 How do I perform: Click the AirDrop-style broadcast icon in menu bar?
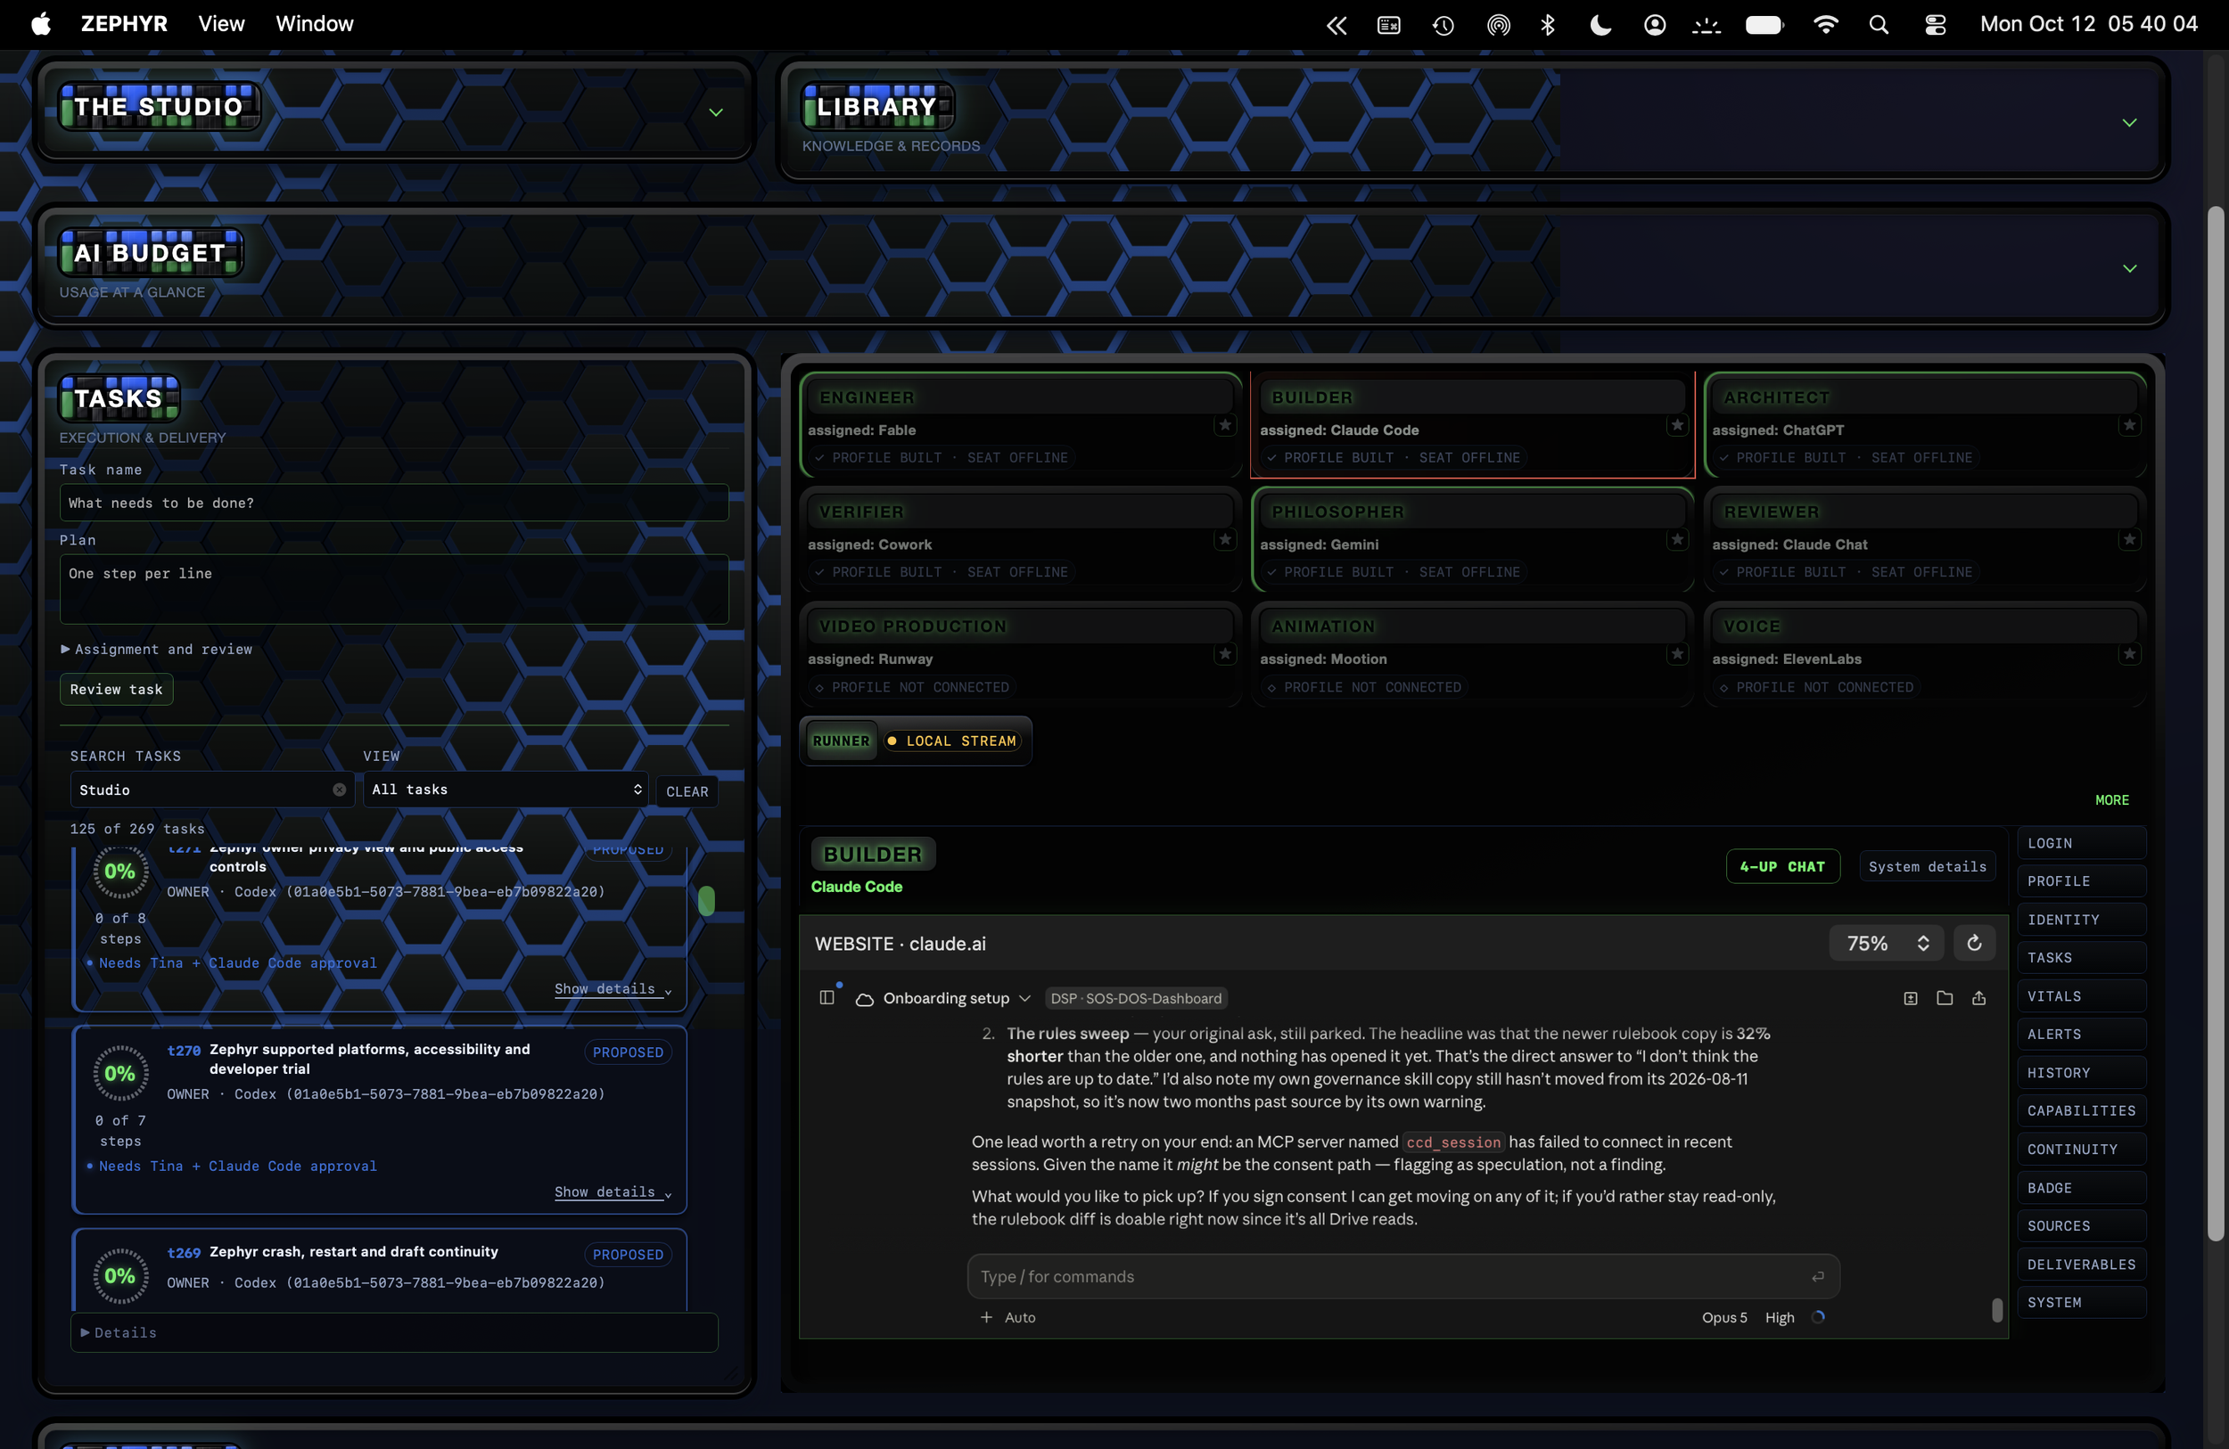point(1499,25)
